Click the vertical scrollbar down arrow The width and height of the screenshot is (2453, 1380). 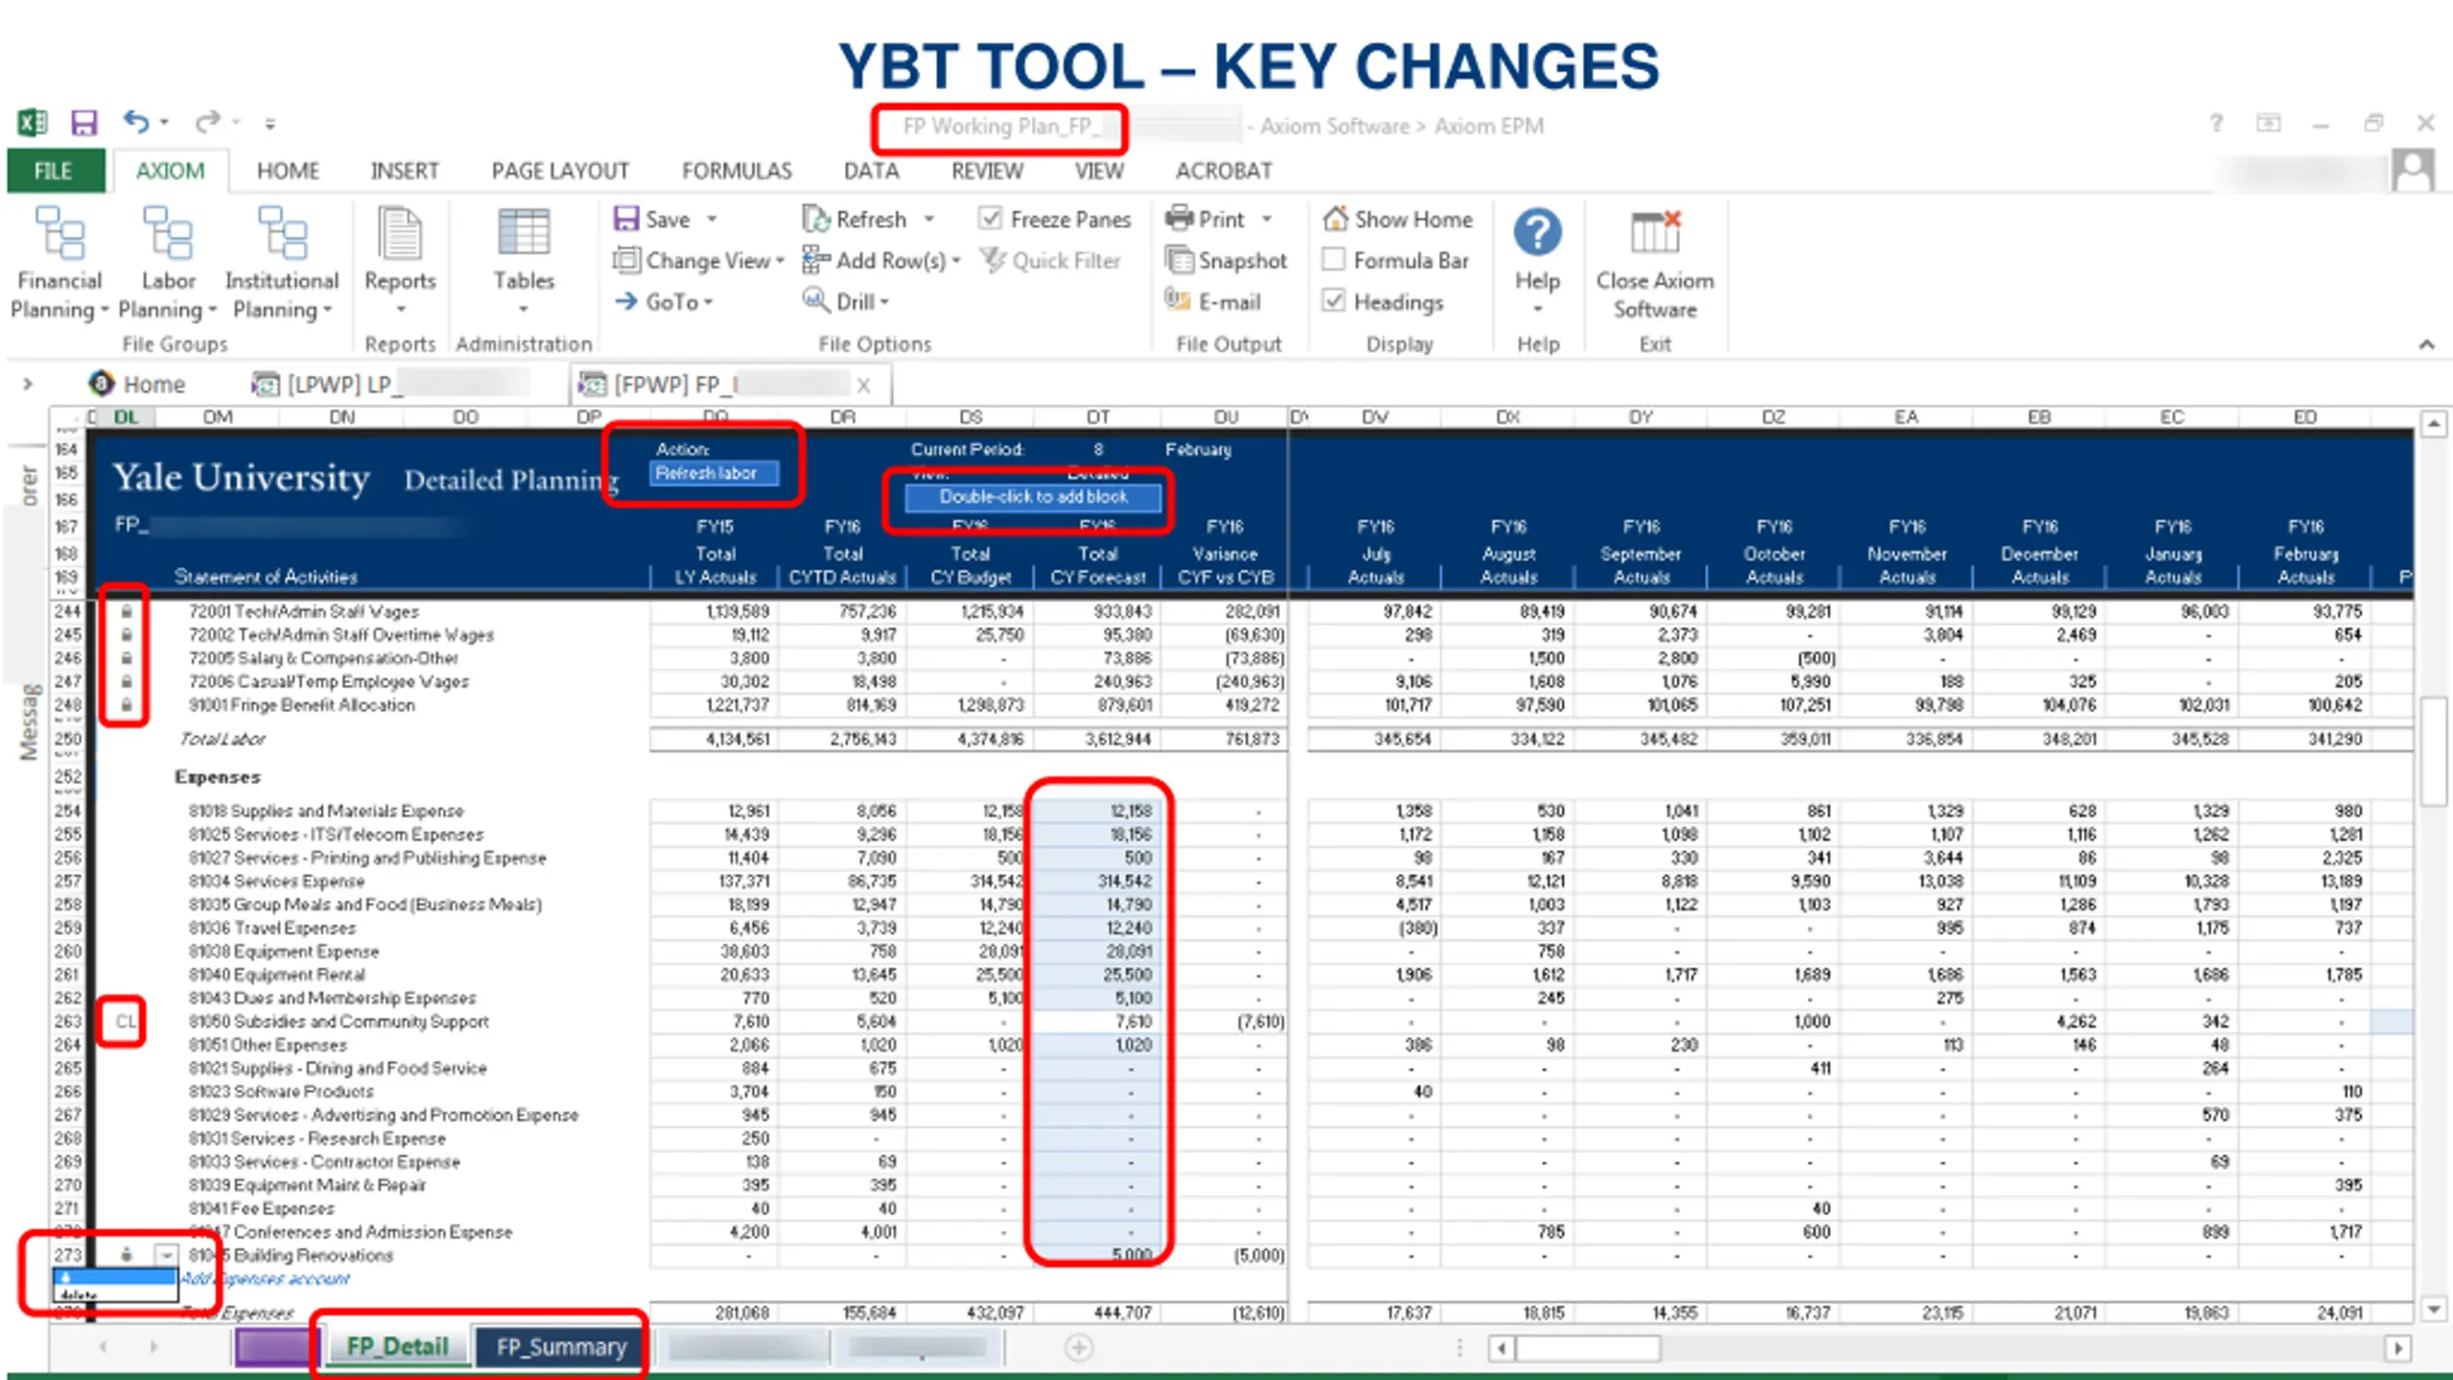click(2434, 1308)
